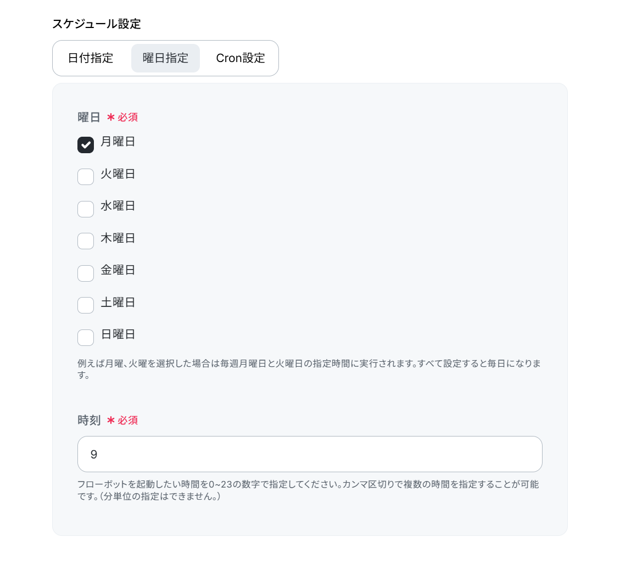Click the 時刻 field label

click(89, 420)
